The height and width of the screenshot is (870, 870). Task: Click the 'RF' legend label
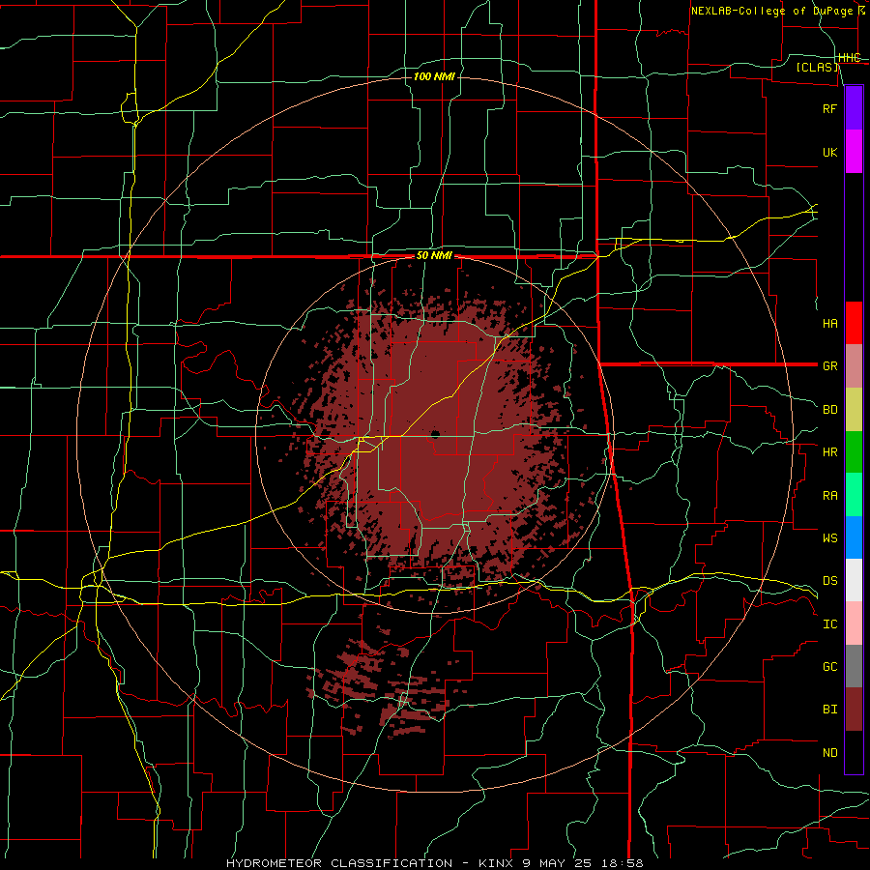(829, 108)
